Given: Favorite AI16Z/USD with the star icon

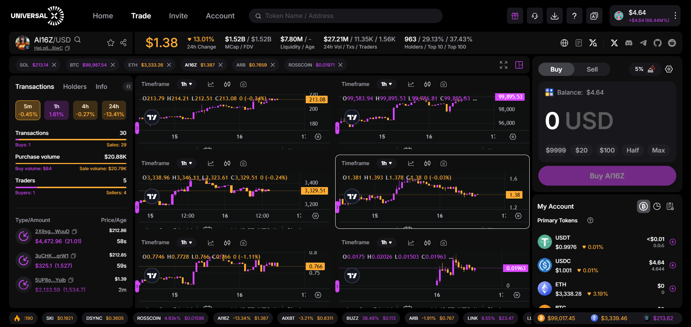Looking at the screenshot, I should tap(111, 43).
